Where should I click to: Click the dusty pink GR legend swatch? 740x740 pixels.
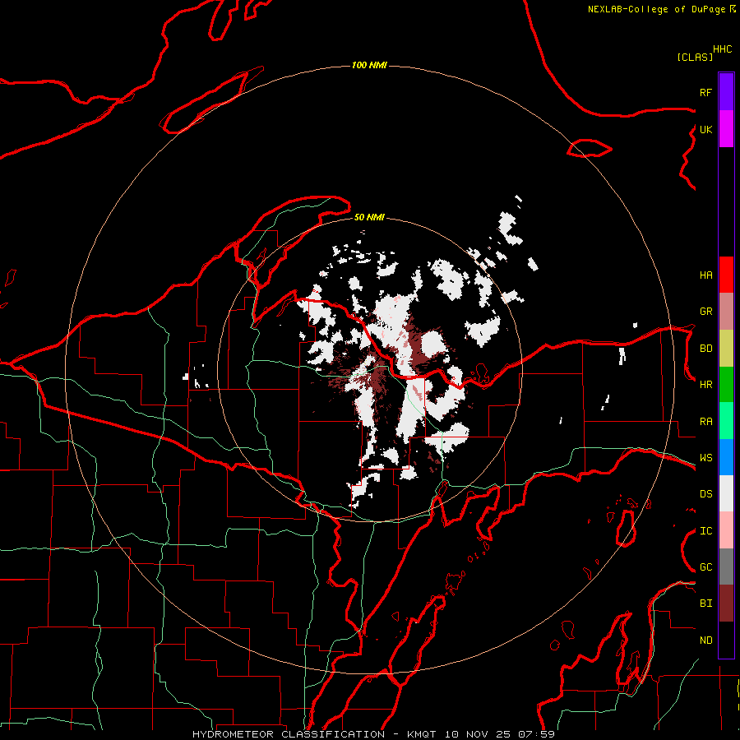(x=726, y=312)
